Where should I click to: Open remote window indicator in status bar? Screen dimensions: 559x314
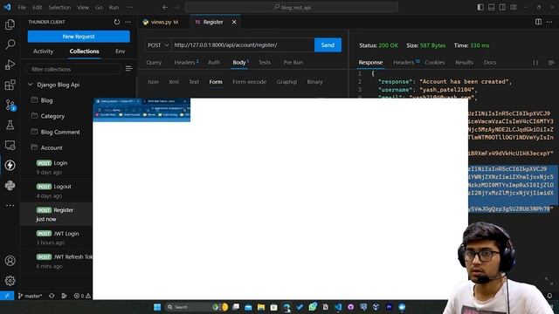(x=7, y=296)
